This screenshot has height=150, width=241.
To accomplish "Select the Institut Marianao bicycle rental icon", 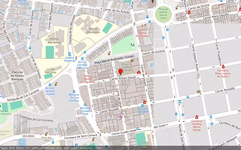I will pos(70,54).
